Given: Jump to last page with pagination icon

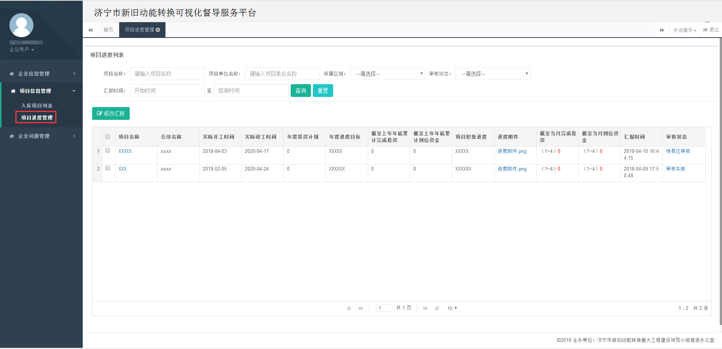Looking at the screenshot, I should [437, 308].
